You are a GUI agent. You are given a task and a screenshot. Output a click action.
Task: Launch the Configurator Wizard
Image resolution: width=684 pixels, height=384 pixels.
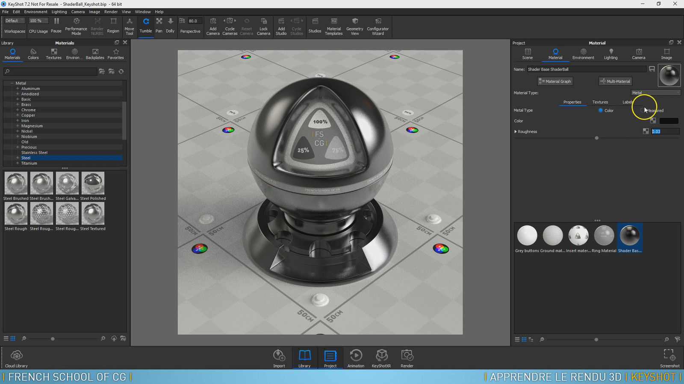pyautogui.click(x=378, y=26)
